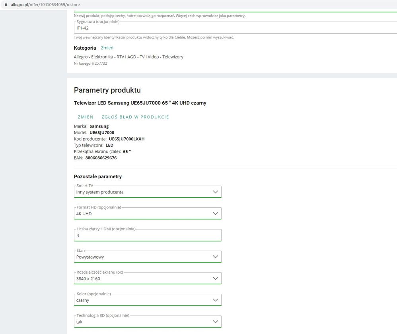
Task: Open the Technologia 3D dropdown
Action: (148, 322)
